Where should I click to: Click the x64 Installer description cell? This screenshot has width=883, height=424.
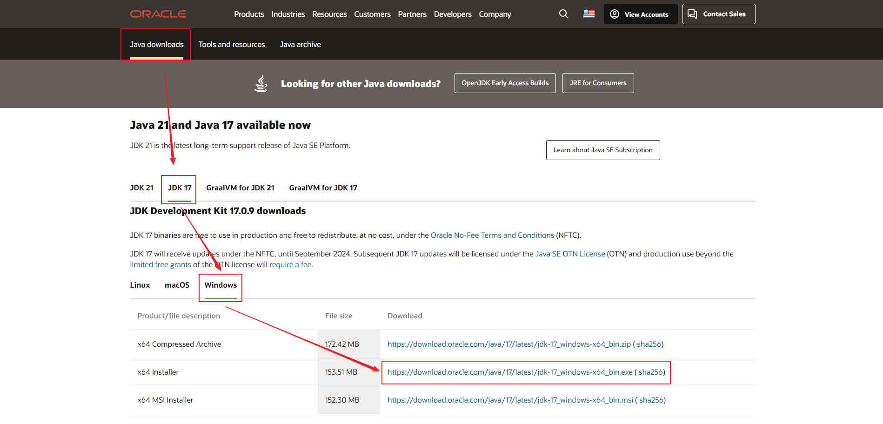[158, 372]
